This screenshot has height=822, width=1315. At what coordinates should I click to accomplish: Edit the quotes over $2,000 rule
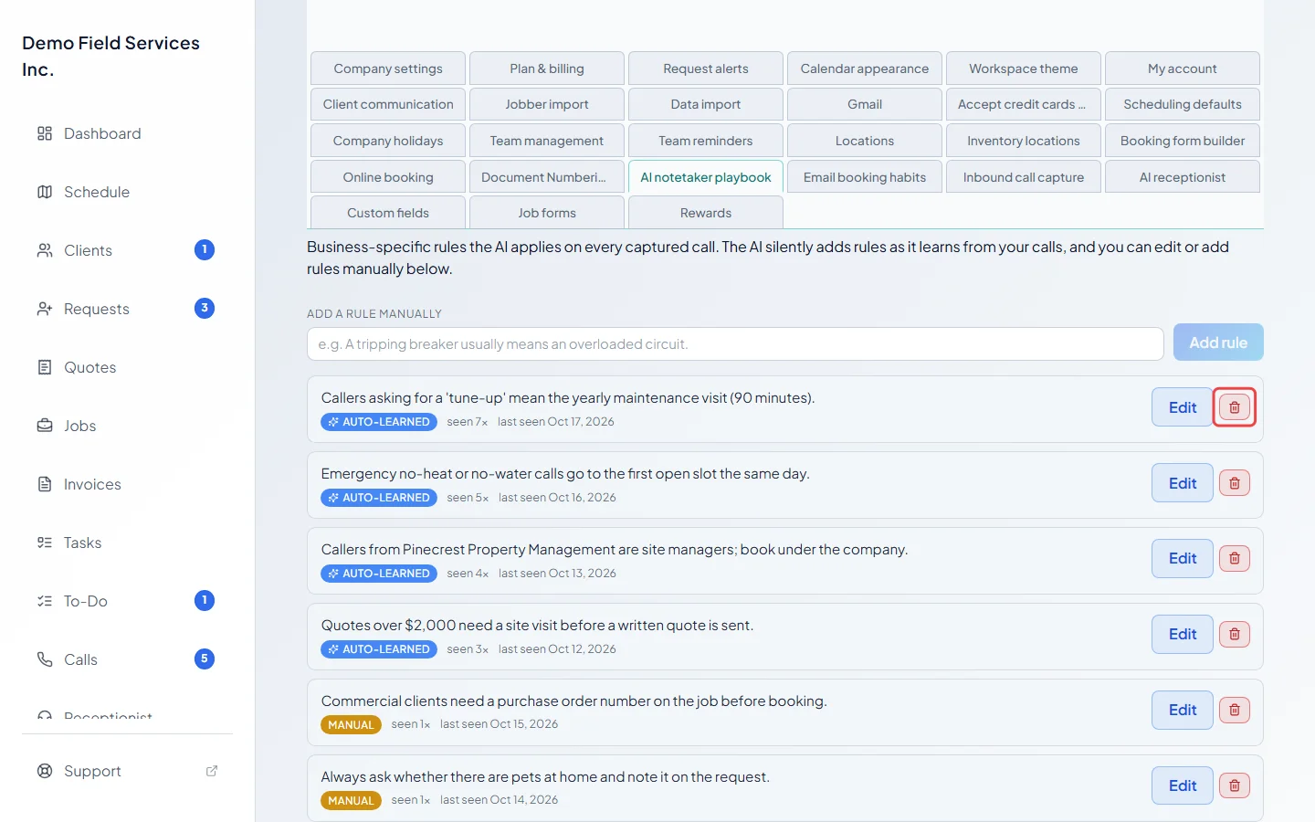(x=1183, y=634)
